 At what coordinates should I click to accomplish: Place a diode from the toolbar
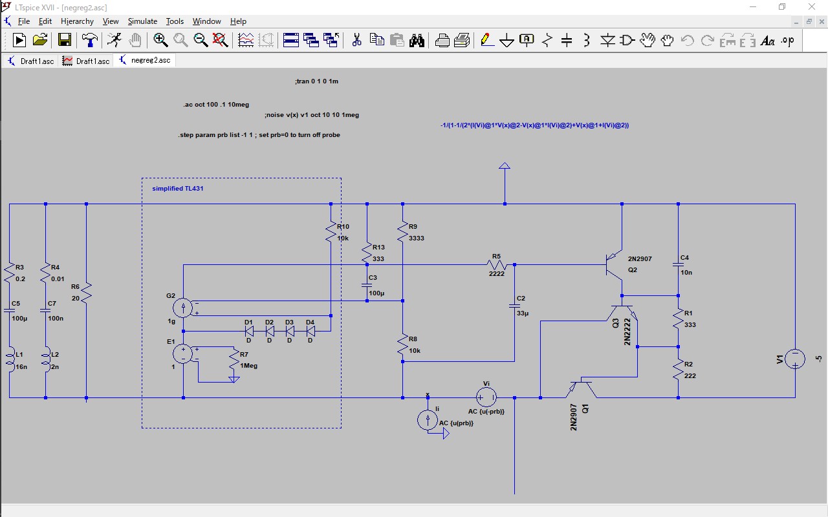[607, 40]
